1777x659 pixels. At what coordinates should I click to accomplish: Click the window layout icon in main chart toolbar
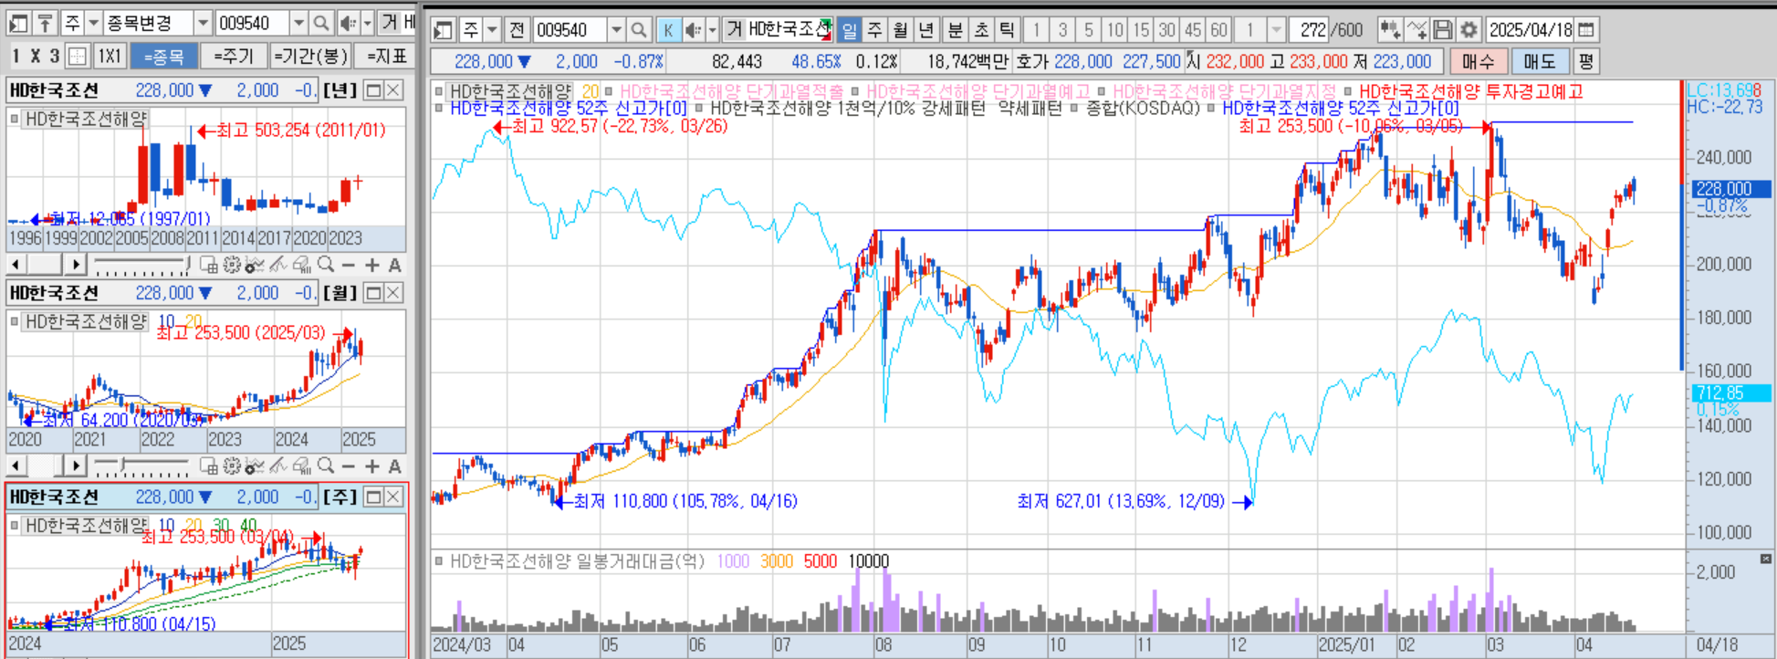tap(444, 30)
